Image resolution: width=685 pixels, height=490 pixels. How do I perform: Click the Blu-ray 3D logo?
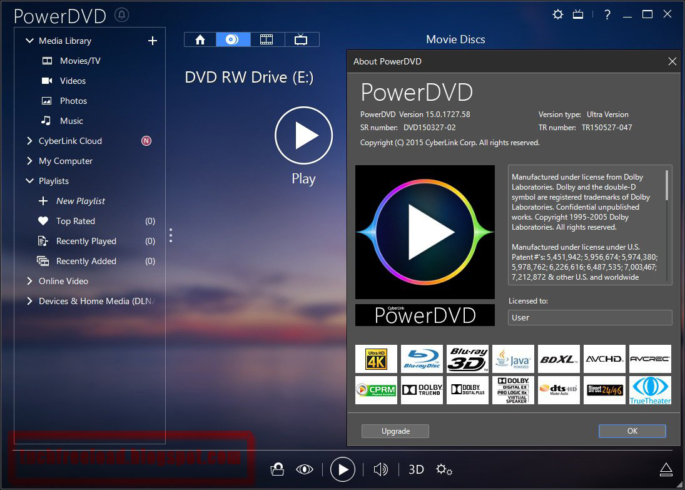(467, 359)
